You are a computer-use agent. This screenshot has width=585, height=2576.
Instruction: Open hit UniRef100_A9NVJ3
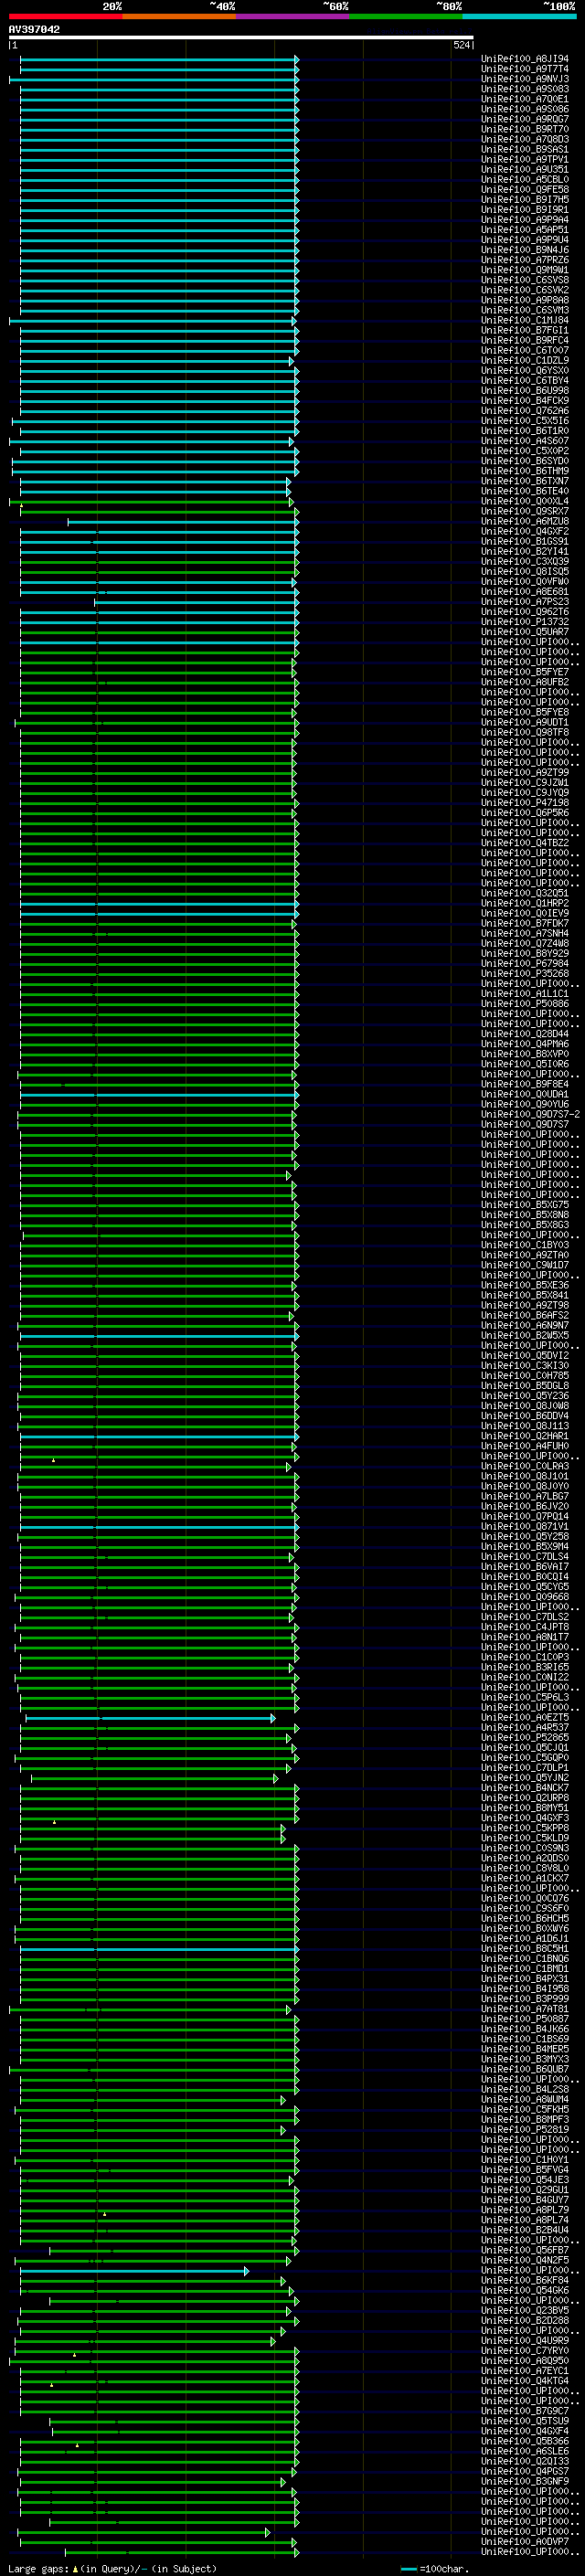point(525,80)
